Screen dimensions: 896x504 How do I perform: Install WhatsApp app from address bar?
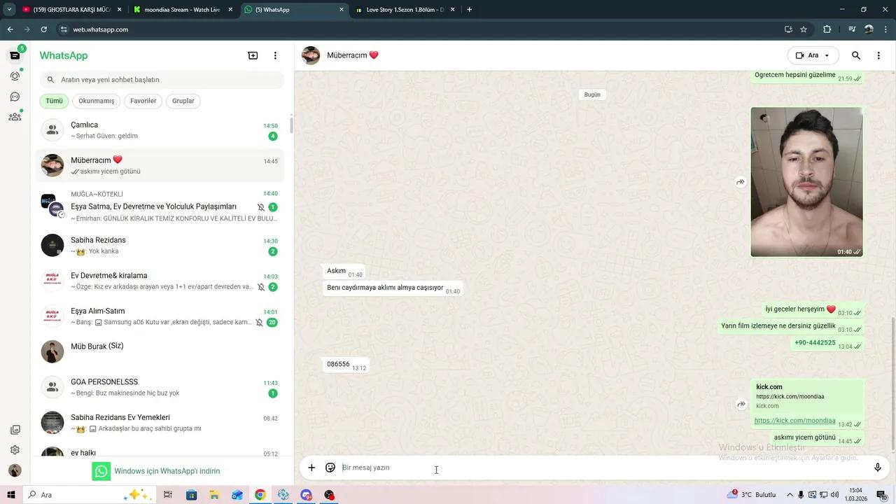click(788, 29)
